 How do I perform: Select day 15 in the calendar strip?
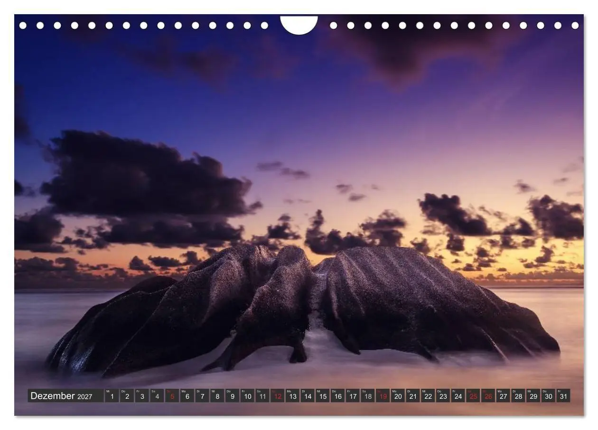coord(323,396)
